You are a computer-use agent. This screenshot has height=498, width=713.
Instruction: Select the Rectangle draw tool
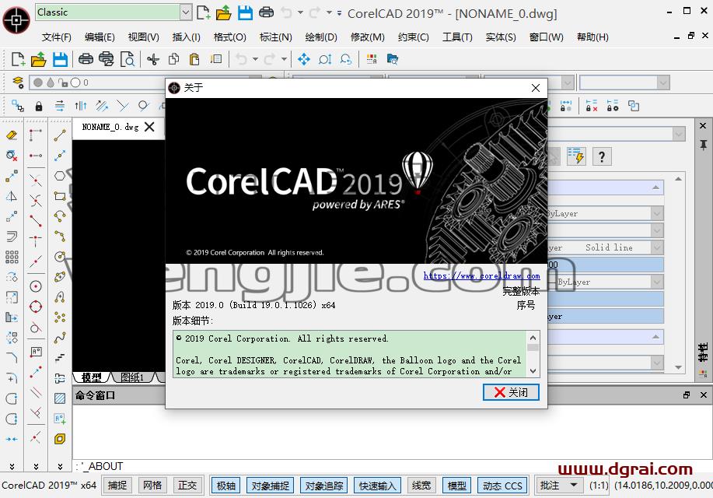coord(60,196)
